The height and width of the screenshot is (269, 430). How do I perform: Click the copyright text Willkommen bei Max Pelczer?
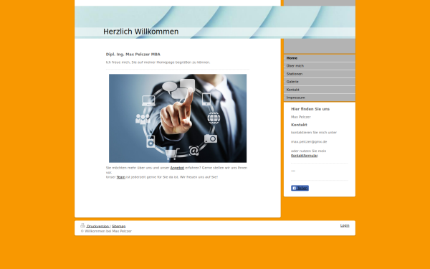pos(106,231)
